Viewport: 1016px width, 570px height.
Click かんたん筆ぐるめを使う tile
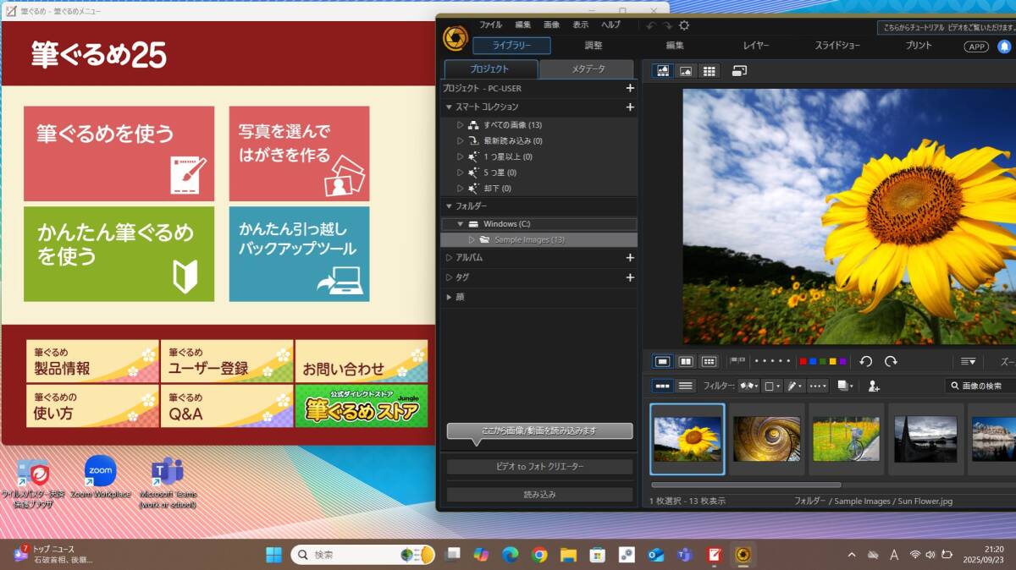119,254
